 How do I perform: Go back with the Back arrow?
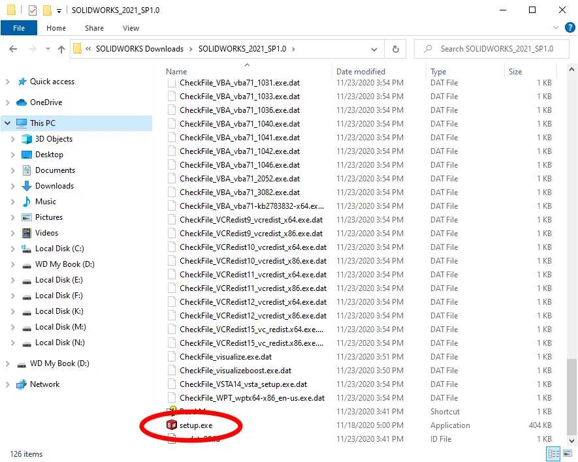point(13,49)
